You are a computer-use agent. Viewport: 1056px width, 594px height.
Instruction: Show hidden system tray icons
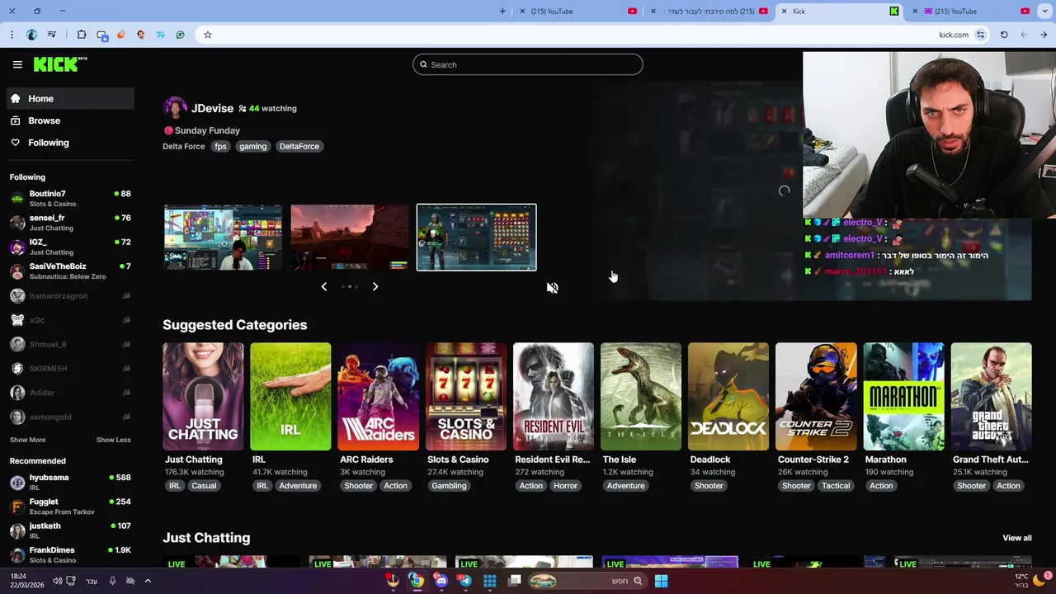coord(148,581)
